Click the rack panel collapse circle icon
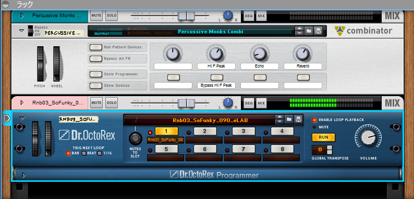The width and height of the screenshot is (414, 199). point(5,4)
